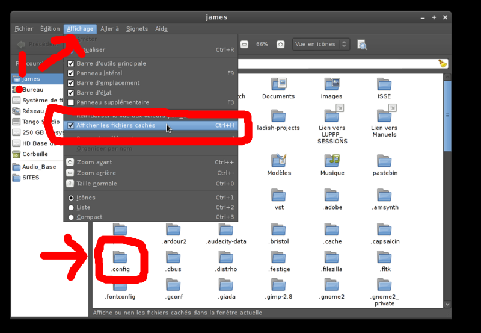The image size is (481, 333).
Task: Open the .gimp-2.8 folder
Action: (x=278, y=285)
